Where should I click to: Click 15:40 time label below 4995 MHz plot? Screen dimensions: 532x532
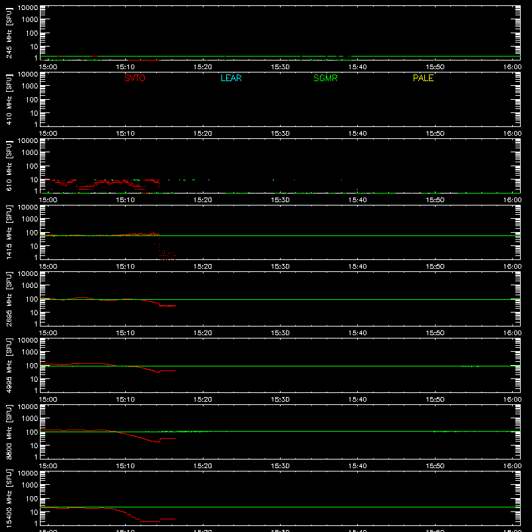(358, 400)
